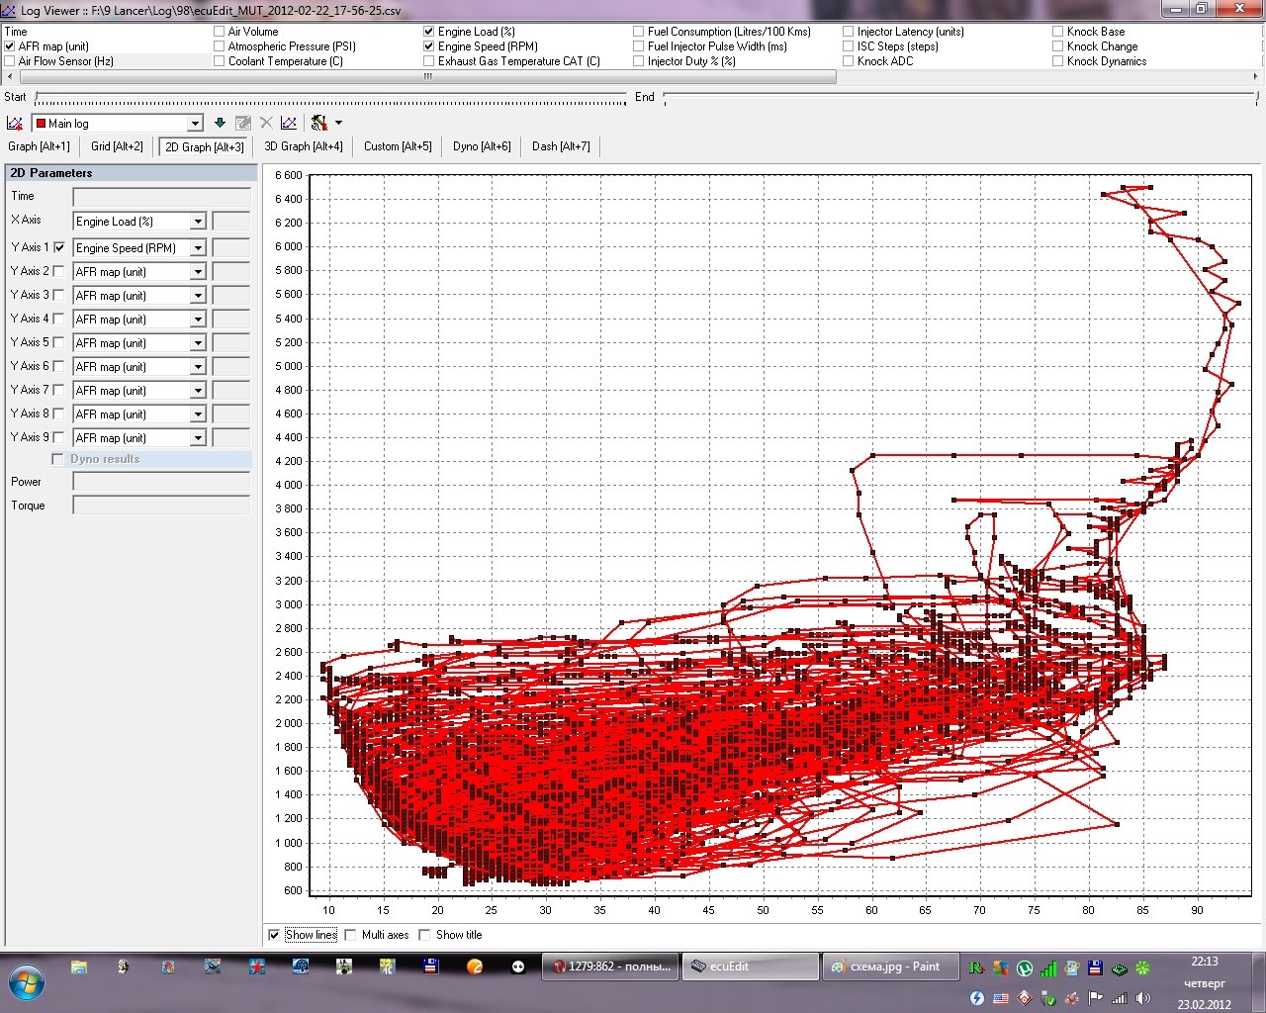Open the tools settings icon in toolbar

pos(318,123)
